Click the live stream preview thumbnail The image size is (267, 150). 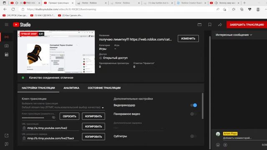click(56, 52)
